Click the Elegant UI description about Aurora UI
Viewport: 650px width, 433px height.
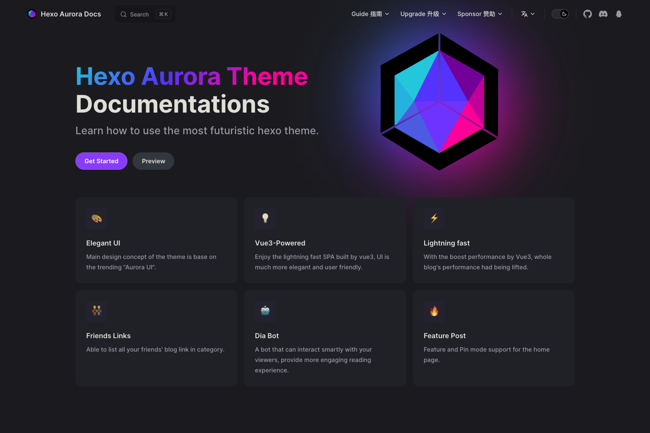click(x=151, y=262)
